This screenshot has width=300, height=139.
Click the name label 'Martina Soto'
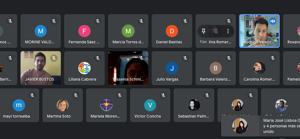click(x=59, y=116)
